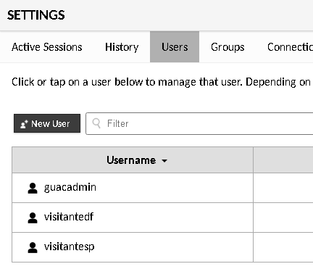Click the guacadmin user avatar icon
This screenshot has width=313, height=277.
[x=33, y=188]
